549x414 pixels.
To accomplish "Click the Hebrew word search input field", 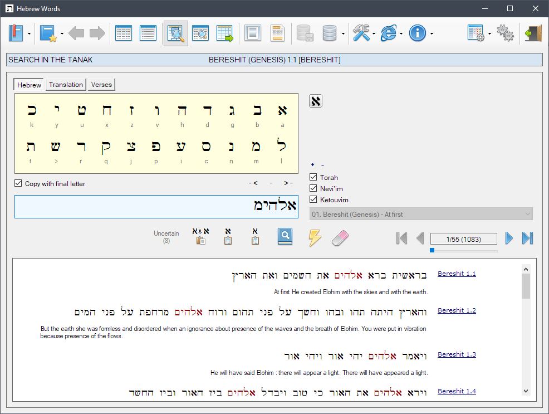I will click(x=156, y=207).
